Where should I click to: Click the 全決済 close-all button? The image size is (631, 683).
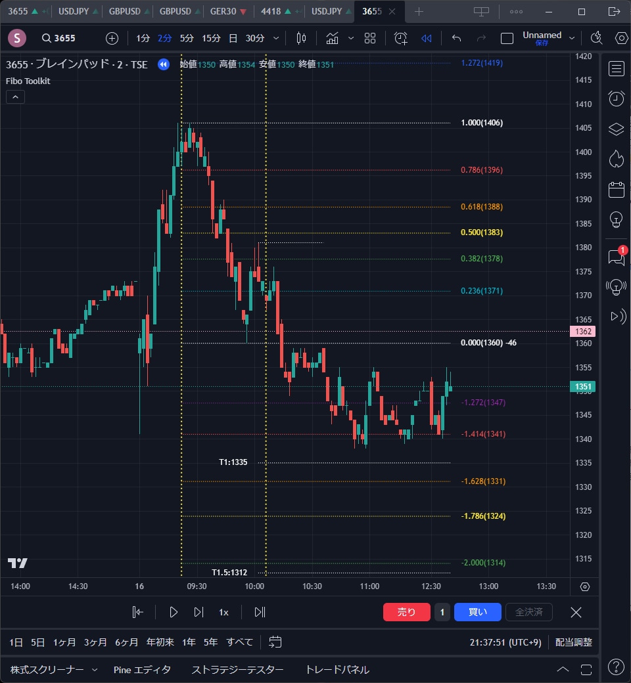pyautogui.click(x=529, y=612)
